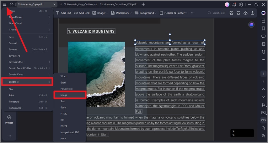Choose Print from the menu
268x143 pixels.
(x=27, y=95)
